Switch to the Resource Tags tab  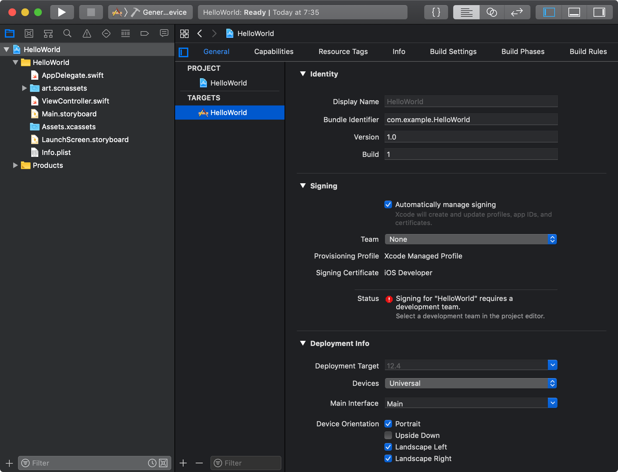pos(343,51)
